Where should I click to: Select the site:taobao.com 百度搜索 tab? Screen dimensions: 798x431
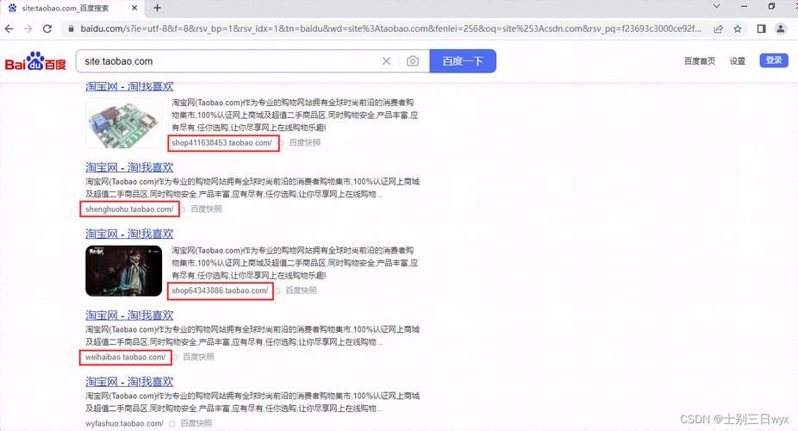click(69, 8)
